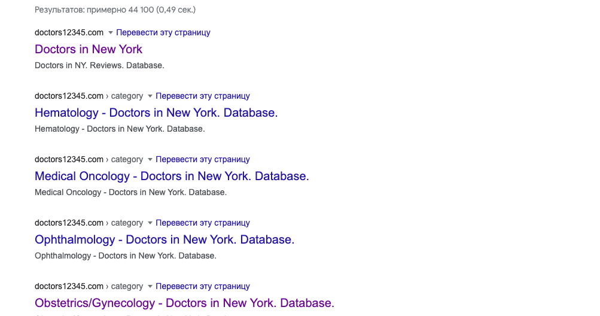Expand dropdown arrow next to Ophthalmology result URL

[x=150, y=223]
